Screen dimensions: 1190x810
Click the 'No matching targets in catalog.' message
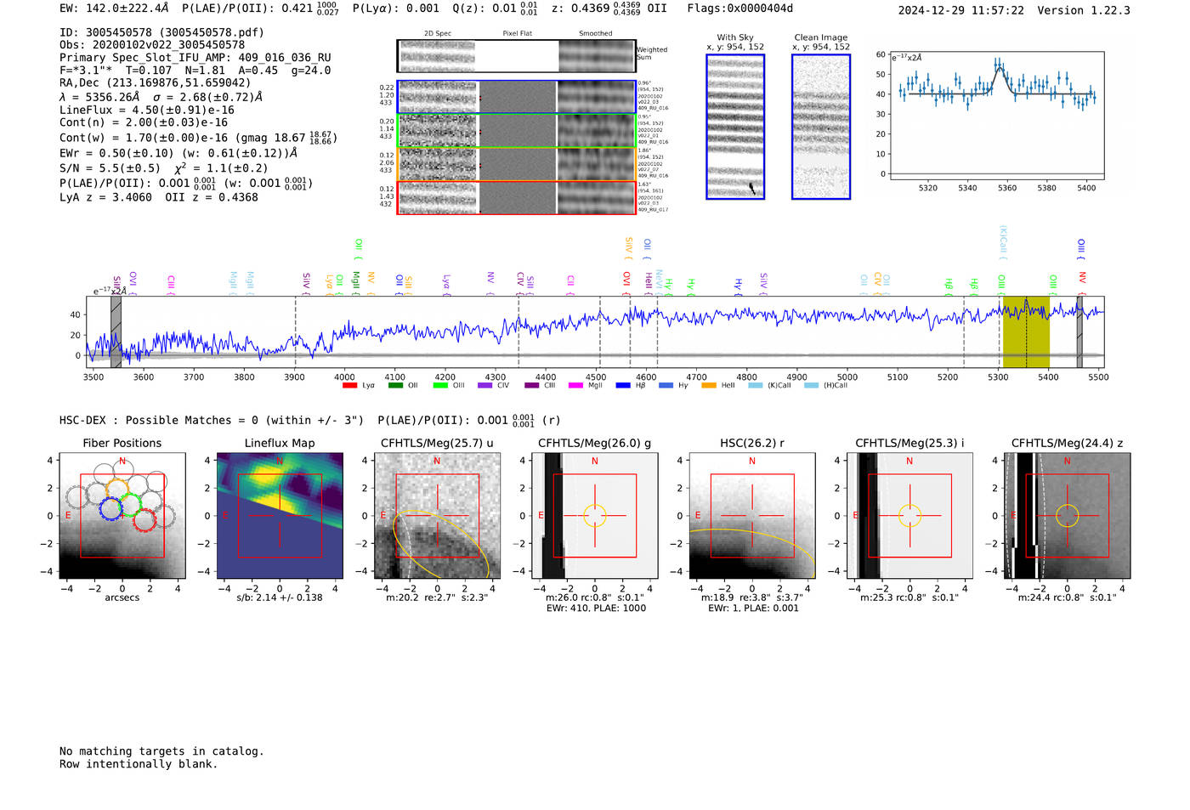[161, 751]
